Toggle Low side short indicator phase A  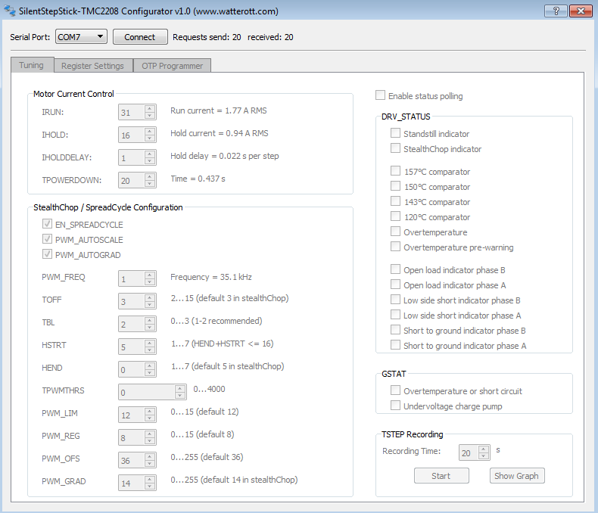(395, 315)
